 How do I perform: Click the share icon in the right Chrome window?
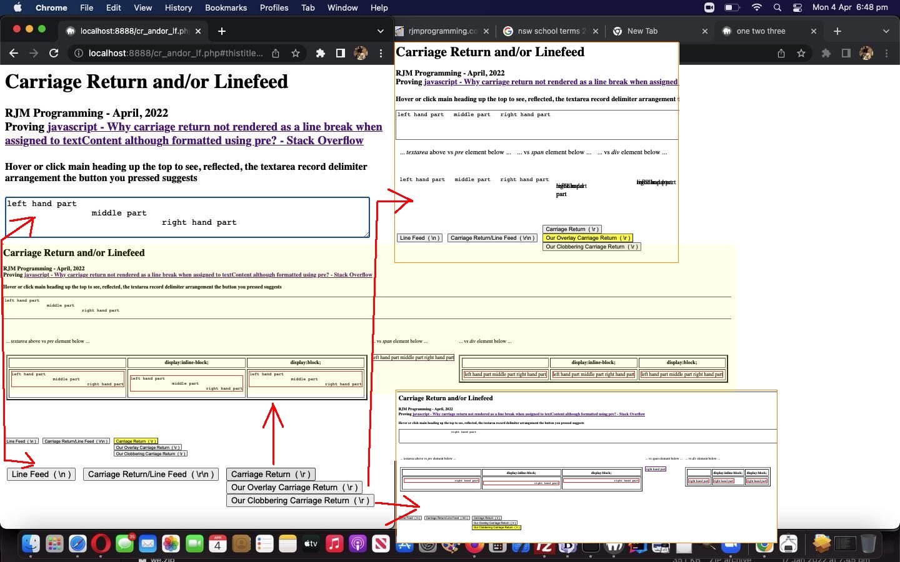(781, 53)
